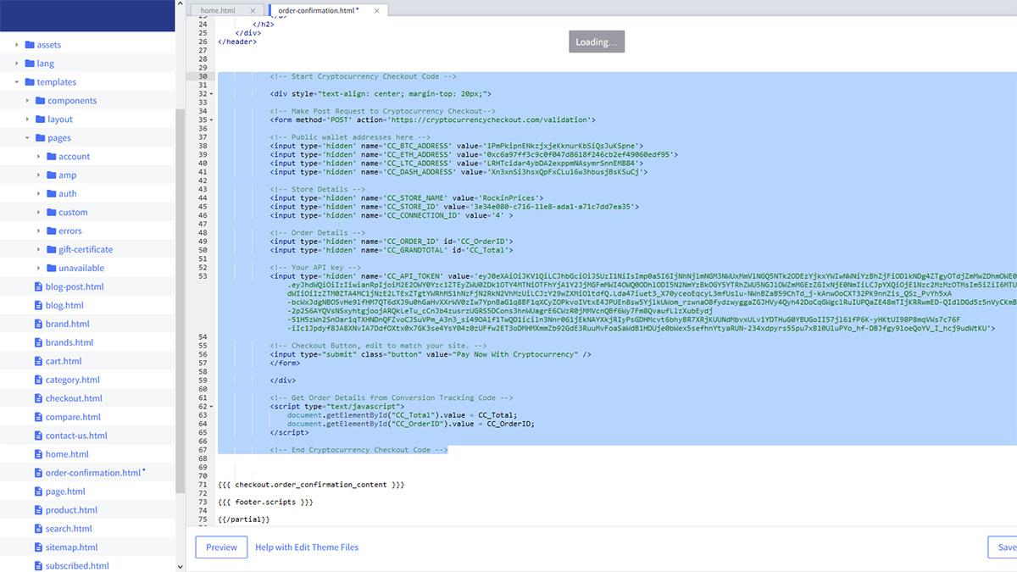Click the custom folder icon

click(x=52, y=213)
